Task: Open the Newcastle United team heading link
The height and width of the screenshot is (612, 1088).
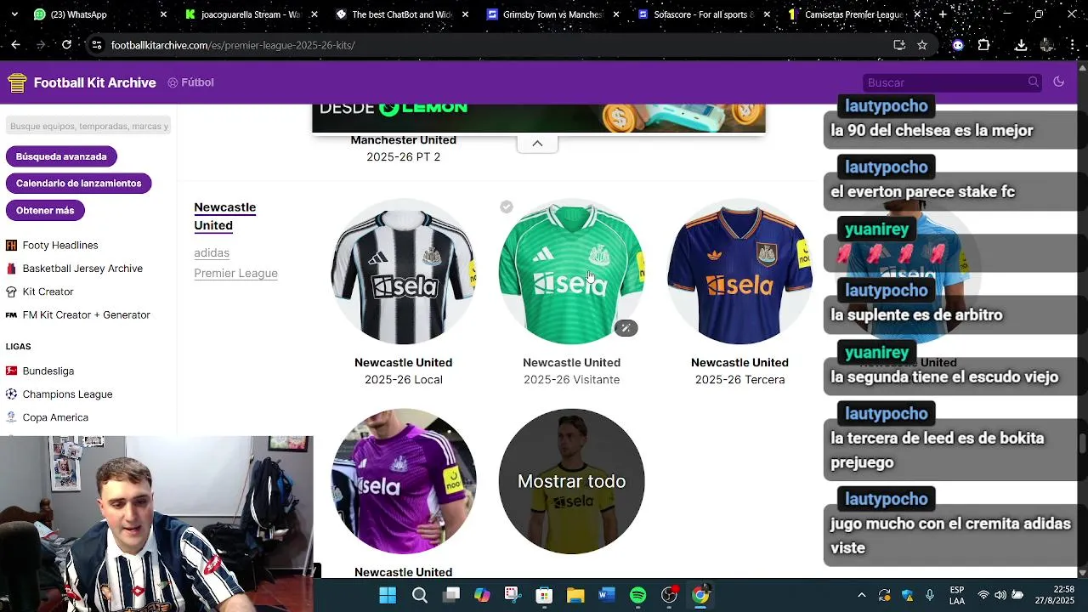Action: pyautogui.click(x=224, y=216)
